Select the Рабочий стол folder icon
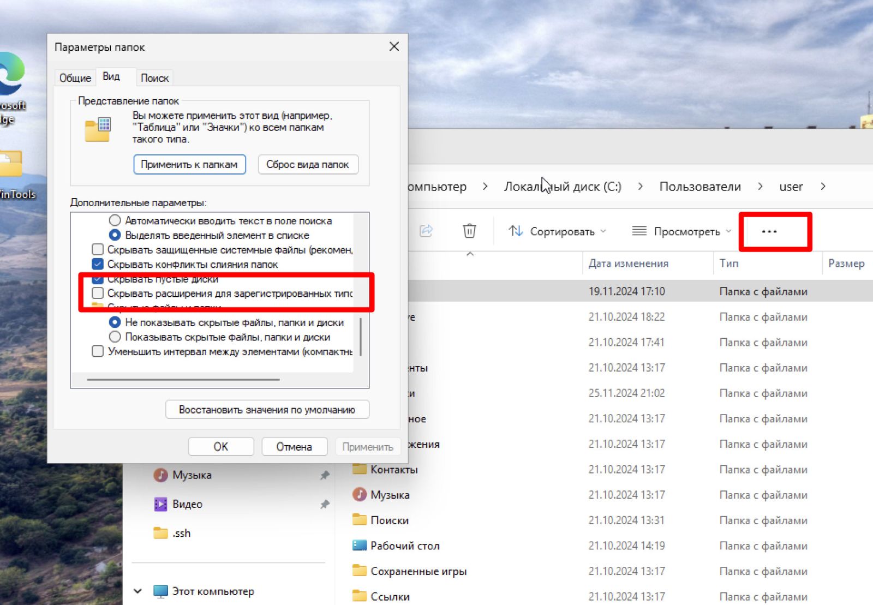This screenshot has width=873, height=605. coord(360,546)
